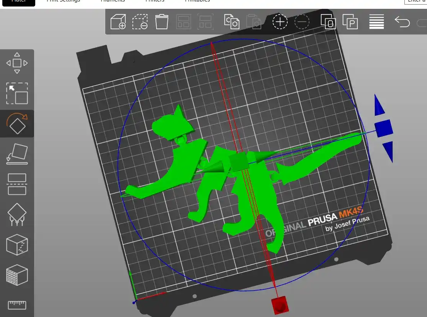This screenshot has height=317, width=427.
Task: Open variable layer height editing
Action: click(x=376, y=22)
